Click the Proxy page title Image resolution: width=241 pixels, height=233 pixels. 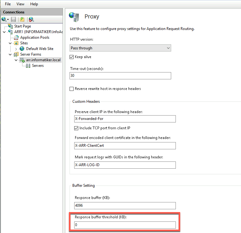tap(92, 17)
